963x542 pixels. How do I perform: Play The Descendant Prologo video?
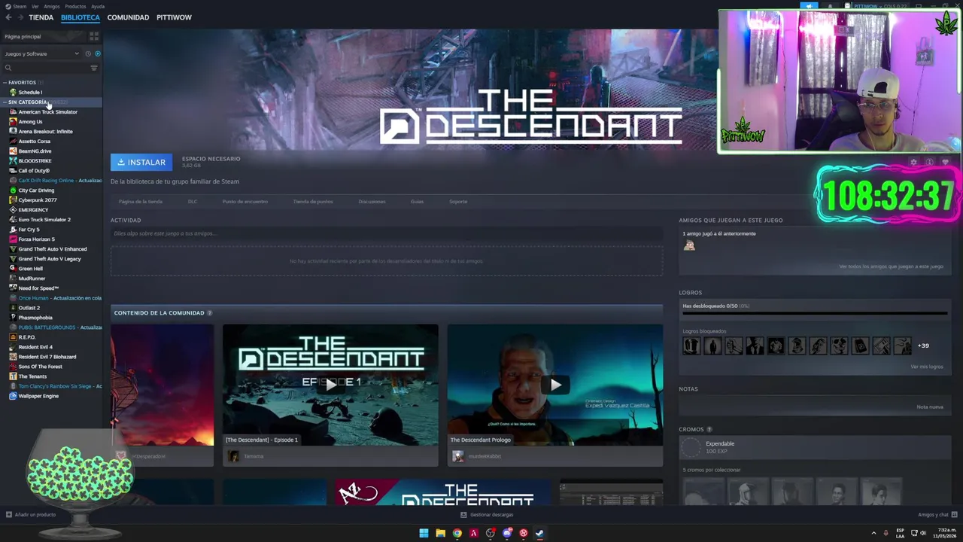[555, 385]
